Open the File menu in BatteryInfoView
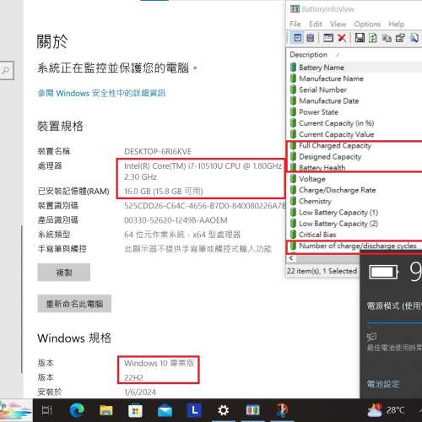 click(295, 24)
